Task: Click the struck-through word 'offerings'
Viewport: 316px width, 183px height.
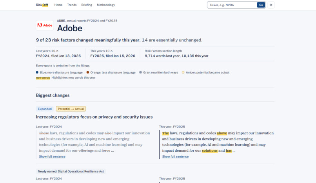Action: [86, 151]
